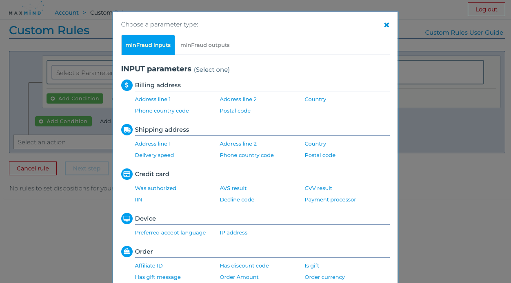Select Billing Address line 2 parameter
The height and width of the screenshot is (283, 511).
pos(238,99)
